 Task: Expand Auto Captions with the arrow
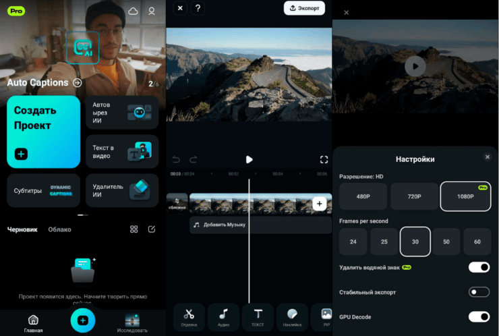[x=78, y=83]
